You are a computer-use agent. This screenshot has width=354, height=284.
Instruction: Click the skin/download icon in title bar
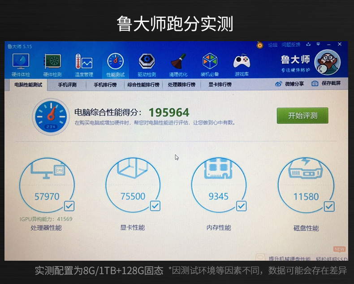tap(308, 44)
